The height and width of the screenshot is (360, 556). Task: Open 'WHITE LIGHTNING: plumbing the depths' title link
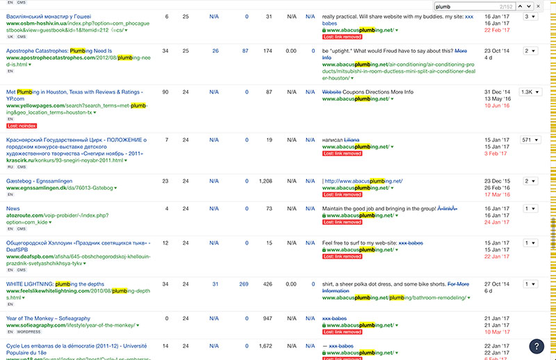(55, 284)
